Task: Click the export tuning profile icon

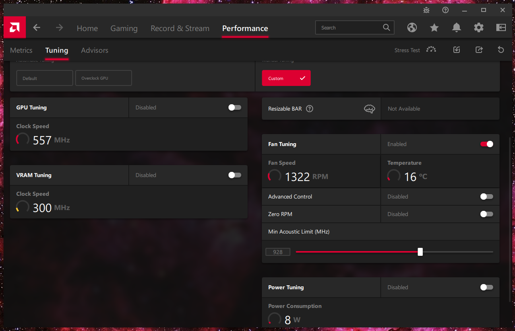Action: pos(479,50)
